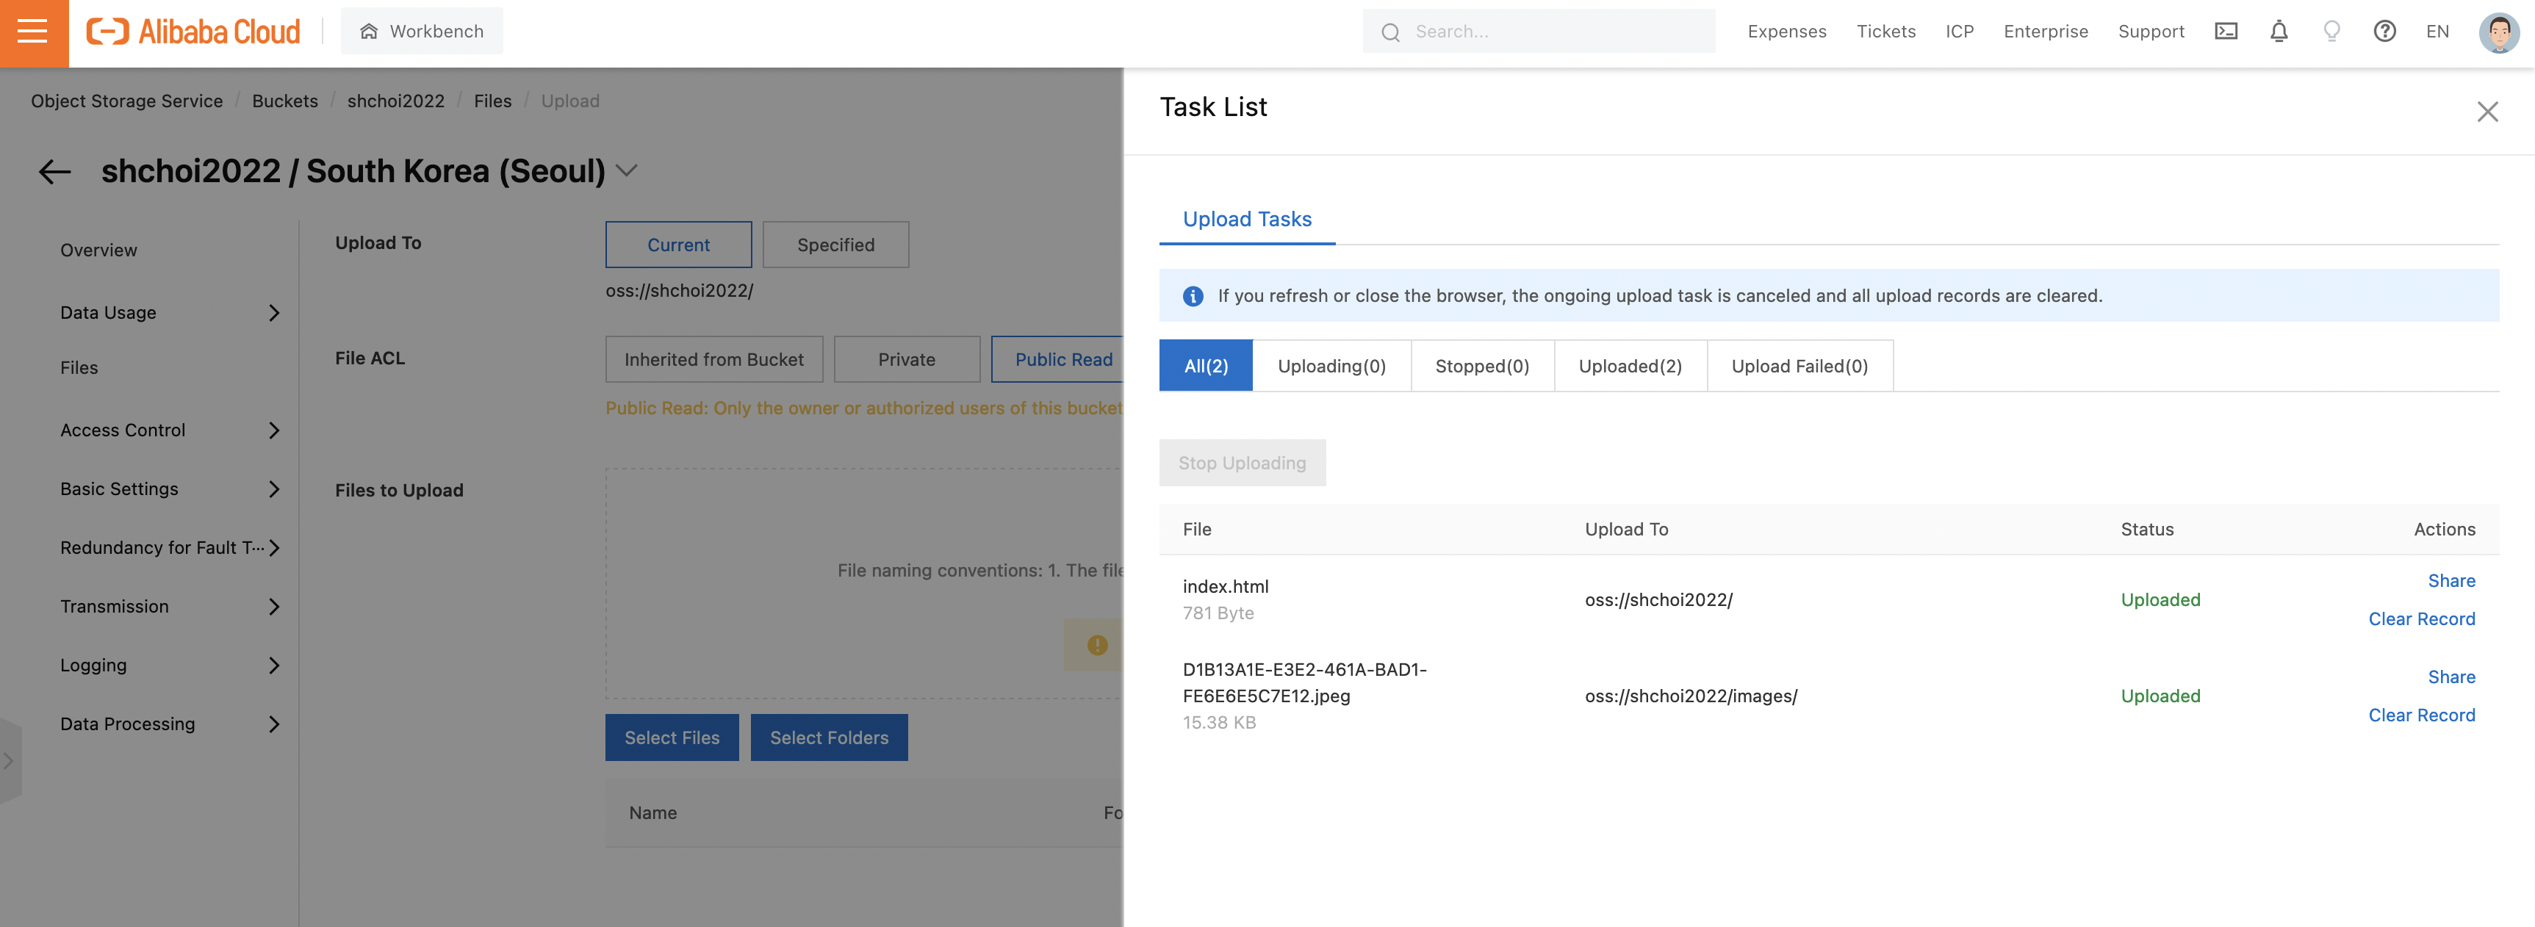Go to Buckets breadcrumb

pos(284,101)
